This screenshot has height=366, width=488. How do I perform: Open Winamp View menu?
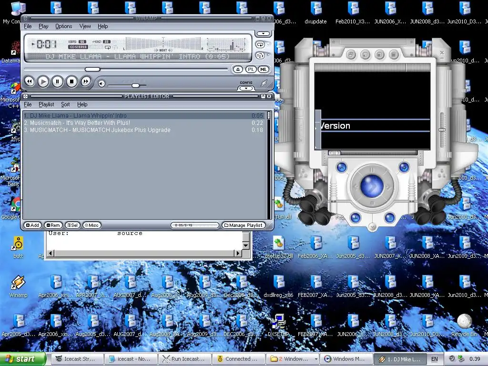85,27
